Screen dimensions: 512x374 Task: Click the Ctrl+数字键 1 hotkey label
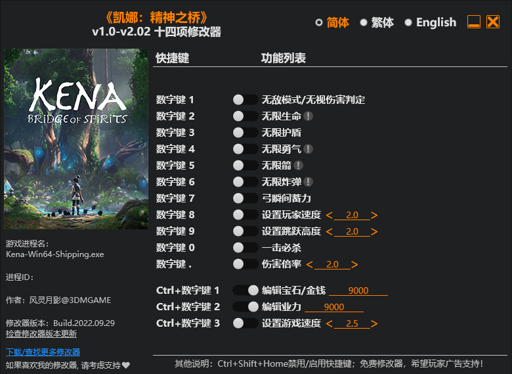tap(188, 291)
